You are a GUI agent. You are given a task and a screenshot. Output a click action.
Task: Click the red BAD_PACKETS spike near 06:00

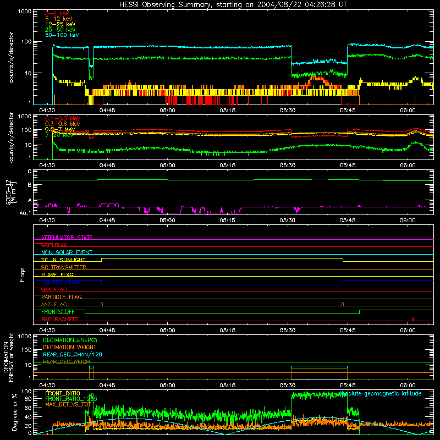(x=413, y=319)
